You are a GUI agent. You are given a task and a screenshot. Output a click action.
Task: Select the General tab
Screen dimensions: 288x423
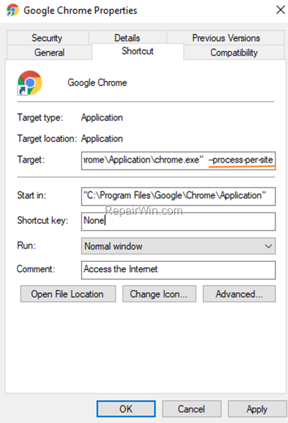pos(49,52)
